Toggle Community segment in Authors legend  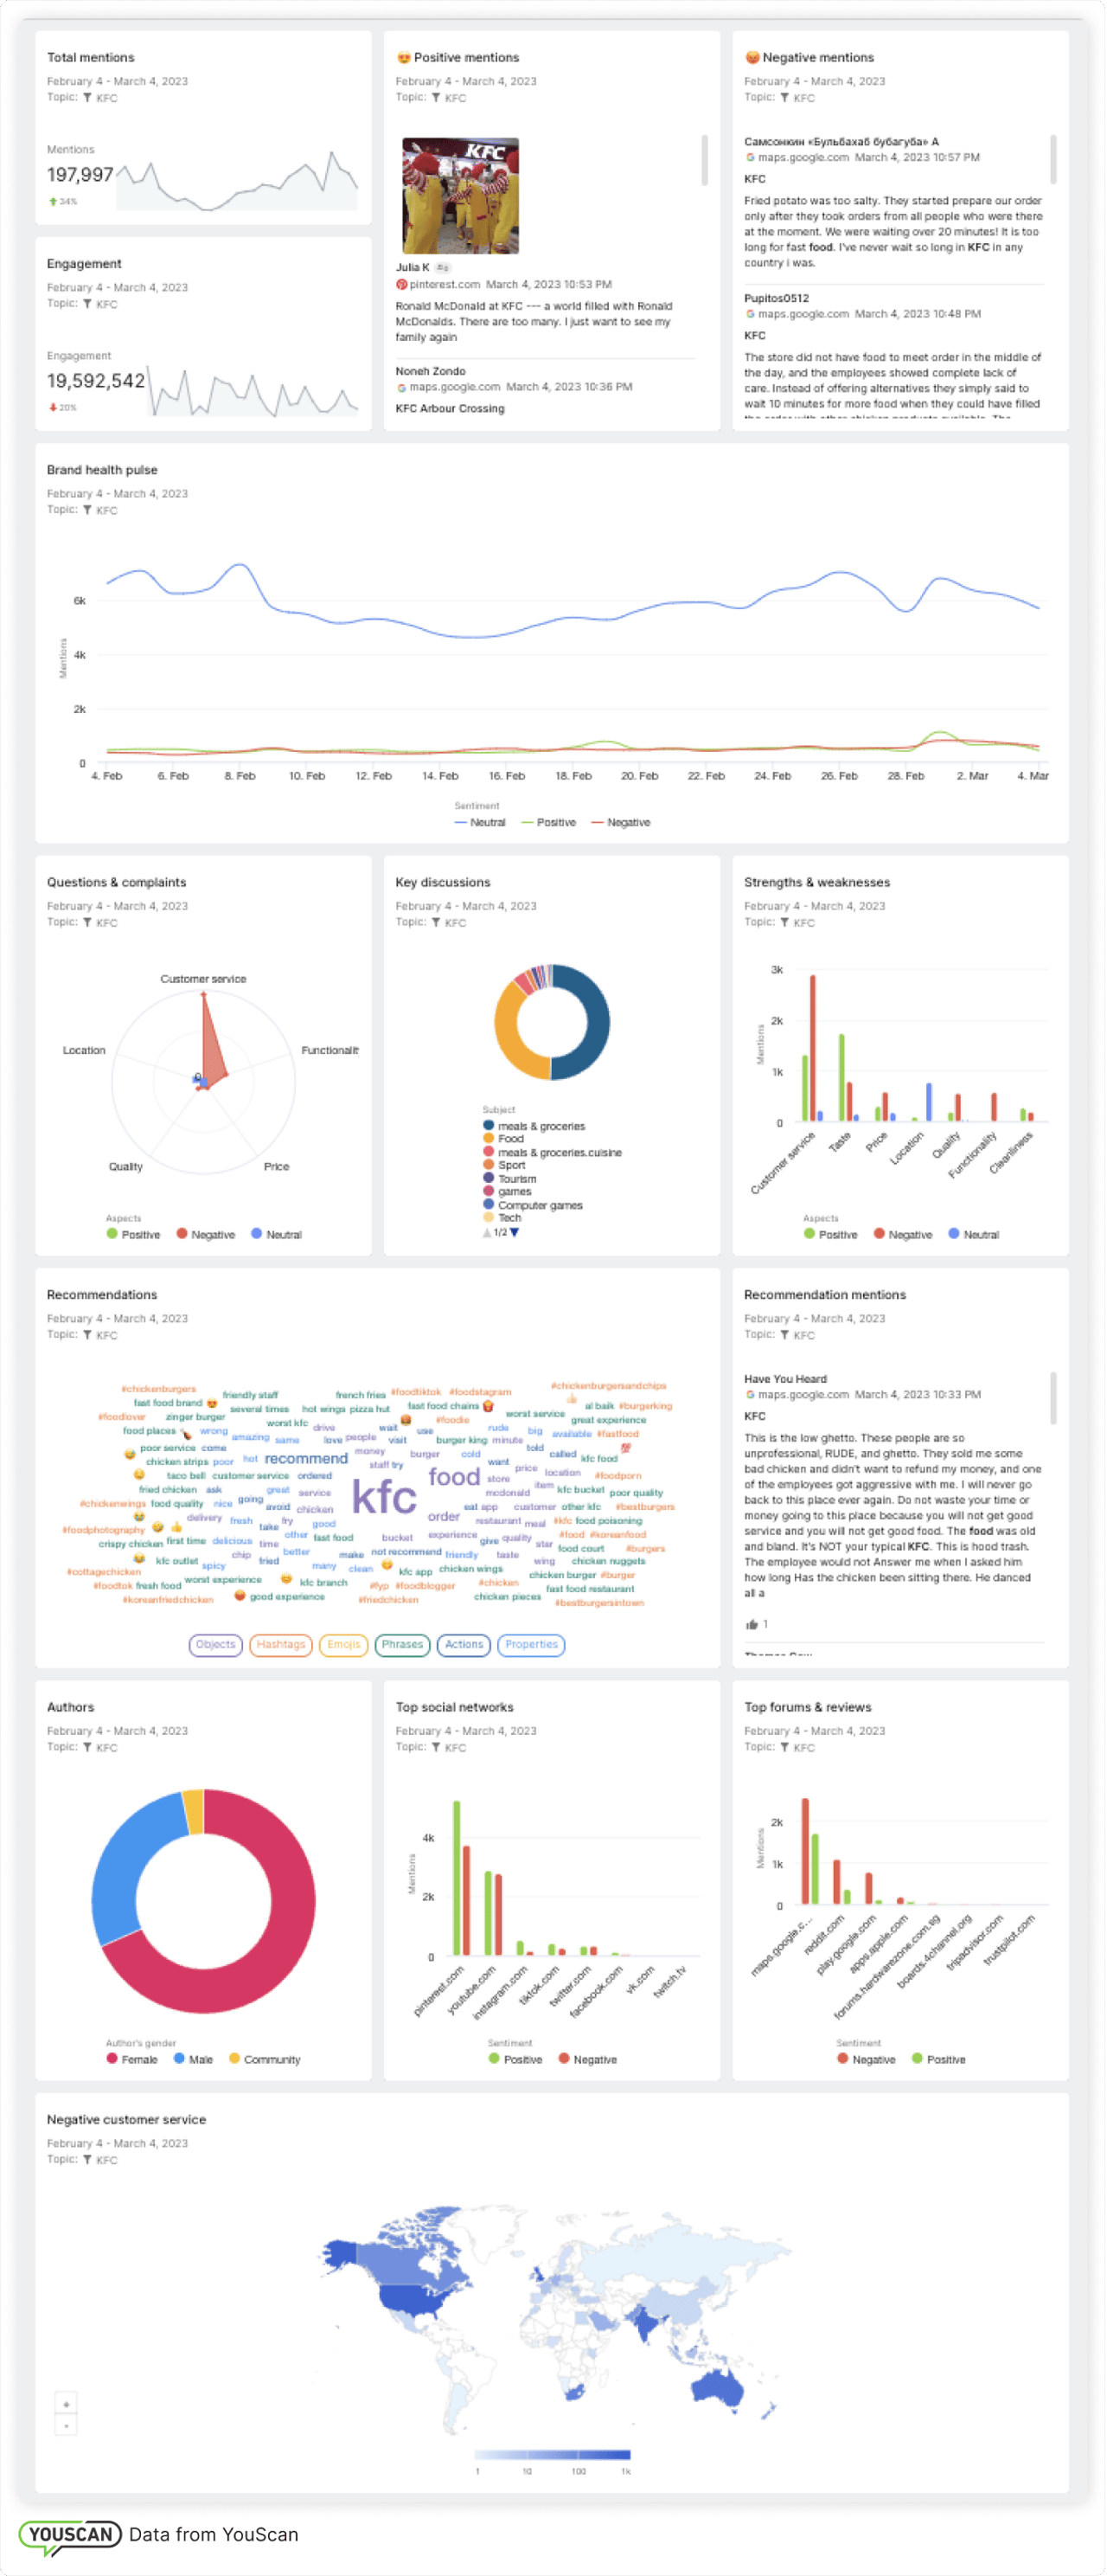coord(265,2060)
